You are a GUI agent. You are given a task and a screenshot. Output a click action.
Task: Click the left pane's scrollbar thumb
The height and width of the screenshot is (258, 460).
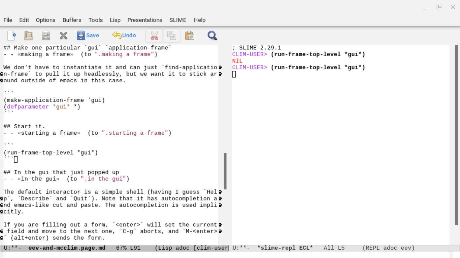coord(225,171)
